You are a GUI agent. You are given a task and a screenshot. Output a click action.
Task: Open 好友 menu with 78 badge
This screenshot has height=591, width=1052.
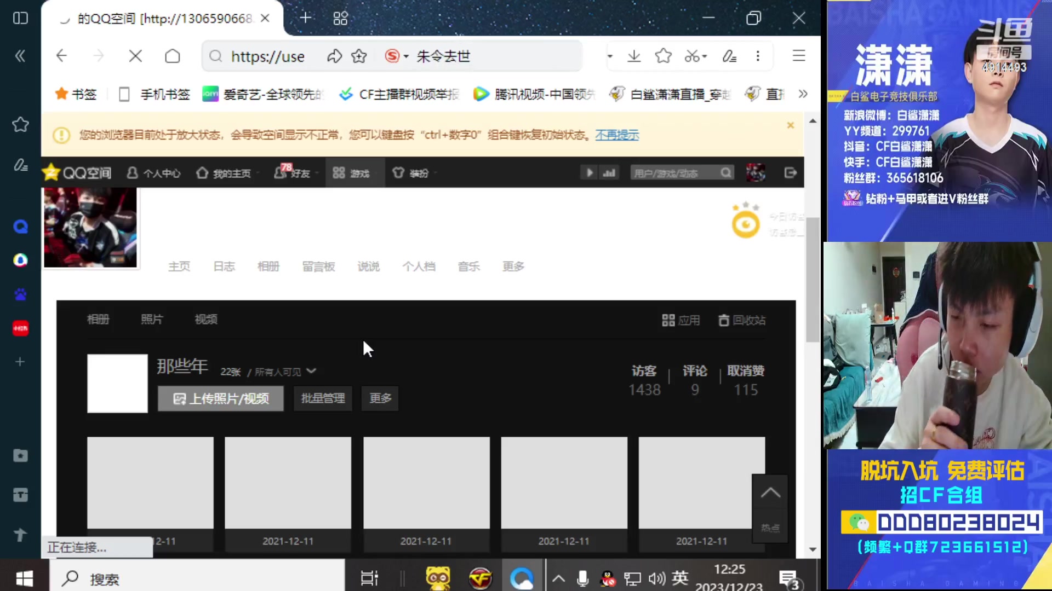pos(293,172)
